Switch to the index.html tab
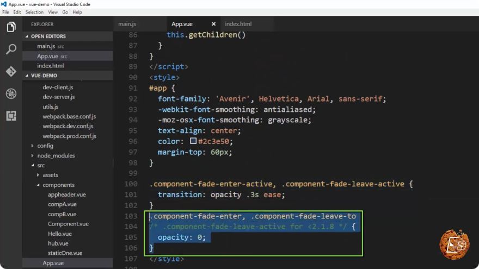 pyautogui.click(x=238, y=24)
